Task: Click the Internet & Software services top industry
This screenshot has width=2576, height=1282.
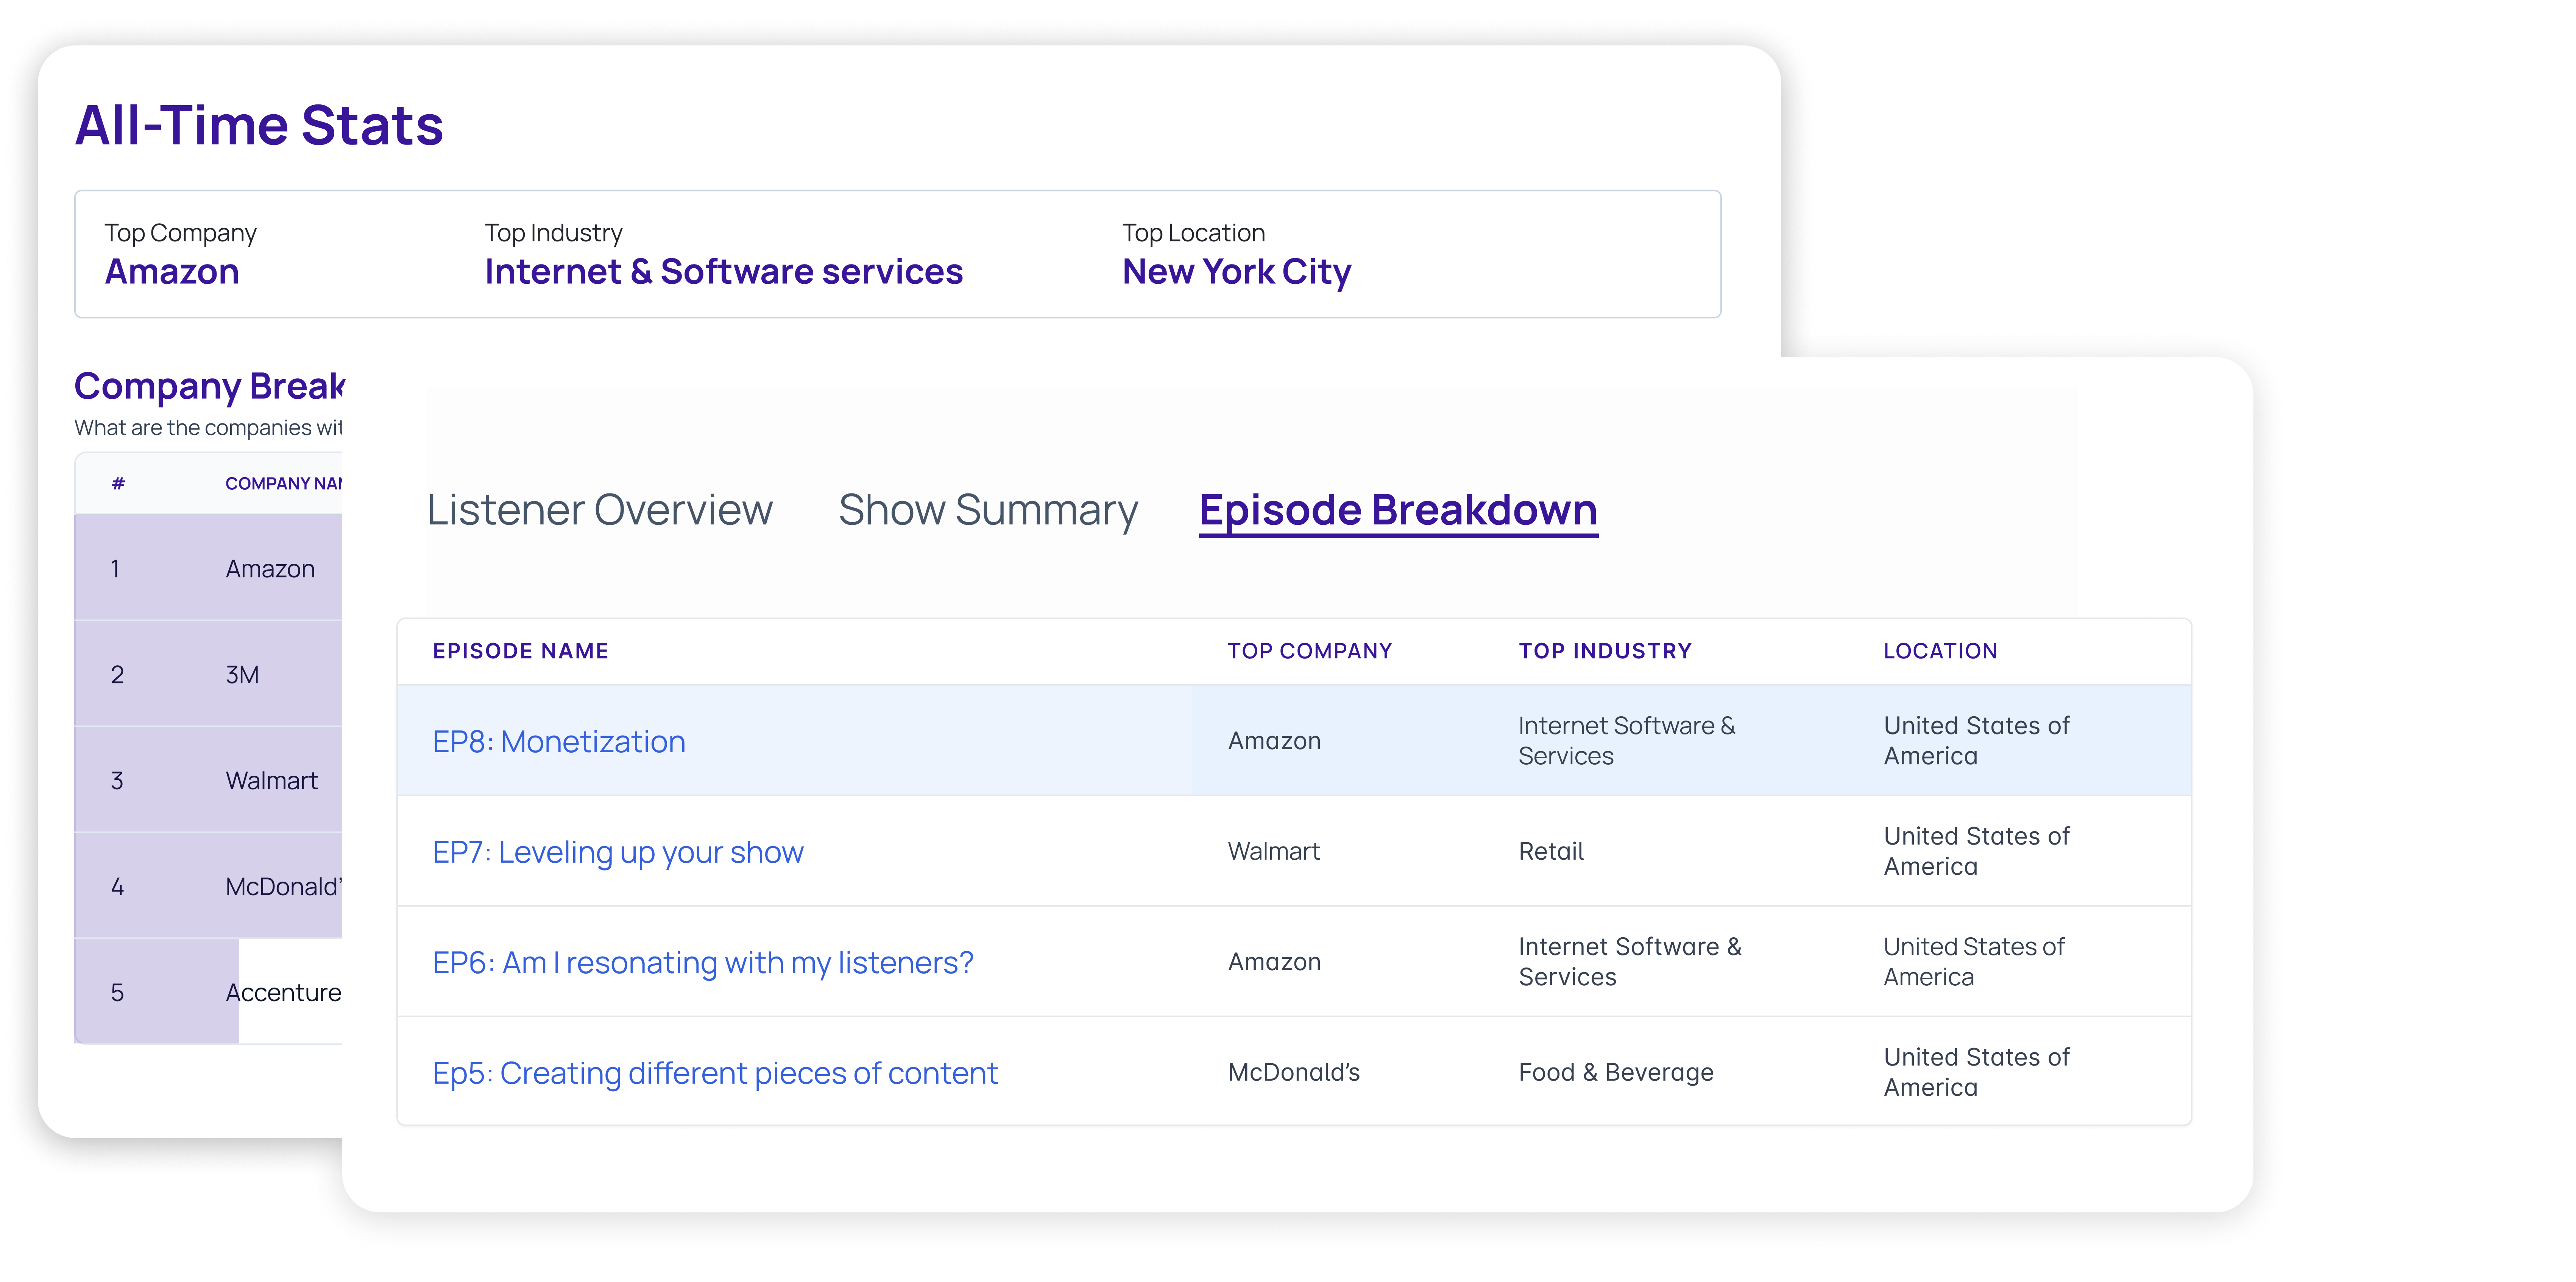Action: pos(723,272)
